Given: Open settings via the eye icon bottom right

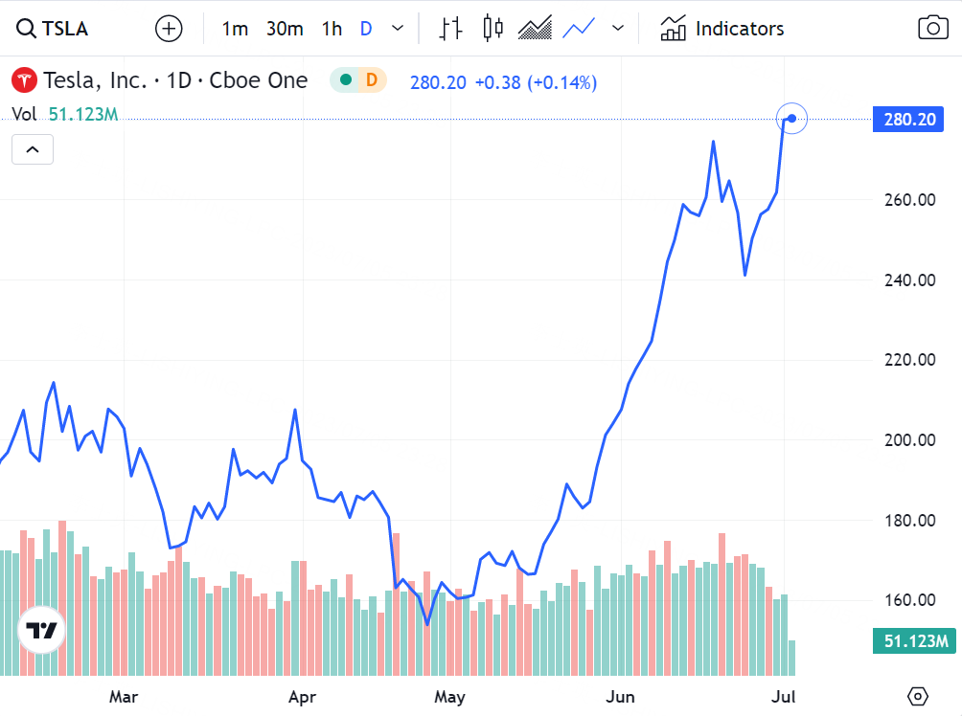Looking at the screenshot, I should pos(917,698).
